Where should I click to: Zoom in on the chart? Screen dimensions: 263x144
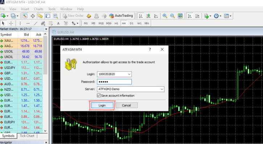click(x=165, y=16)
